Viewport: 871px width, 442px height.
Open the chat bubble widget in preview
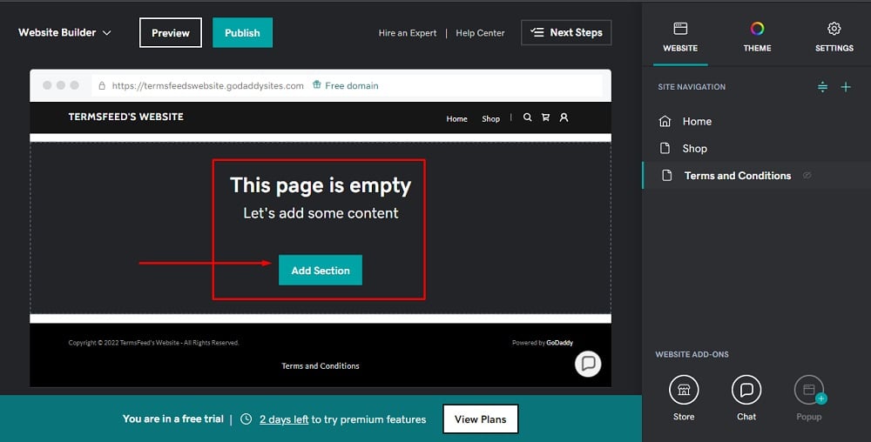[588, 364]
